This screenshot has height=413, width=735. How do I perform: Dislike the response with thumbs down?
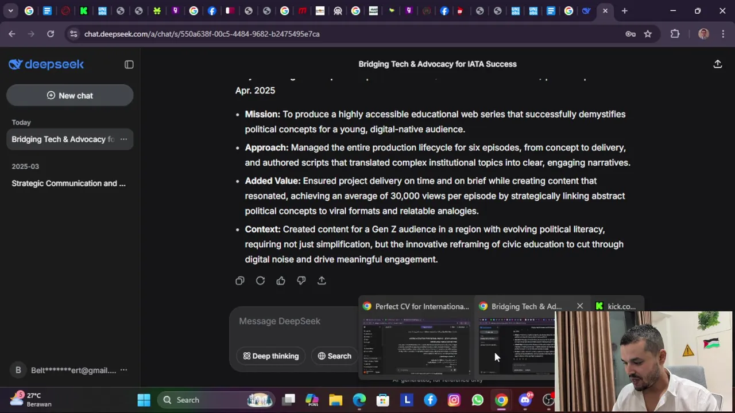[x=301, y=280]
